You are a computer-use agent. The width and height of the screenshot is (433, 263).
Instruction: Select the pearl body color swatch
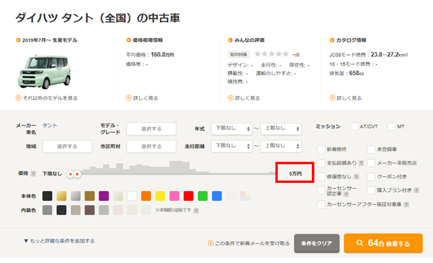coord(118,196)
